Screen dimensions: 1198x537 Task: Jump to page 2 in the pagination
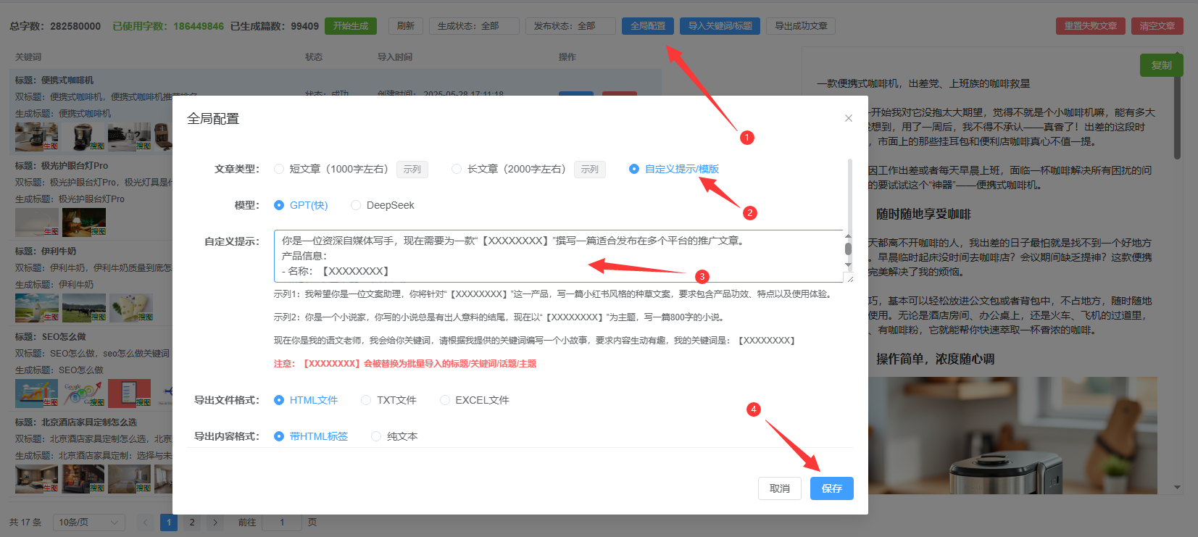pyautogui.click(x=192, y=523)
